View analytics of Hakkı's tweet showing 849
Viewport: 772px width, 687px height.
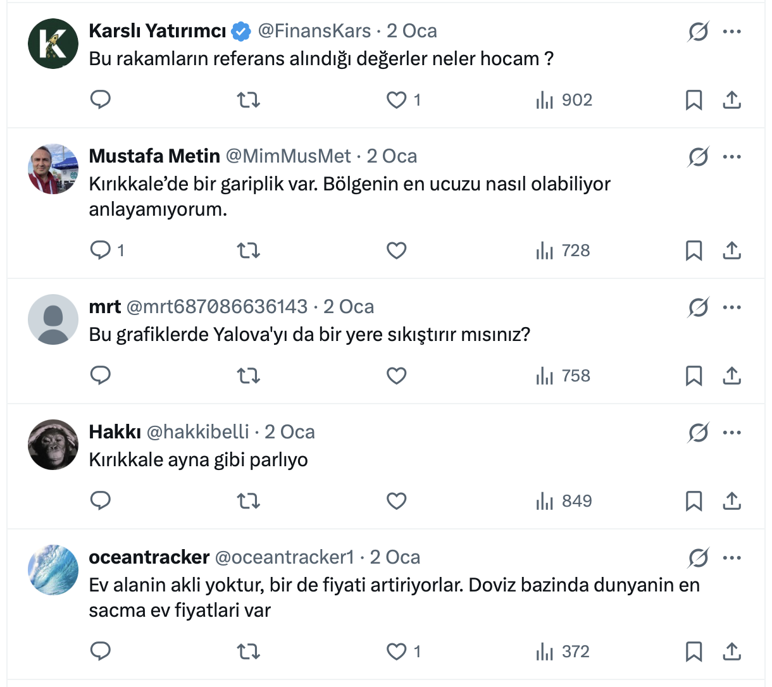pos(564,501)
